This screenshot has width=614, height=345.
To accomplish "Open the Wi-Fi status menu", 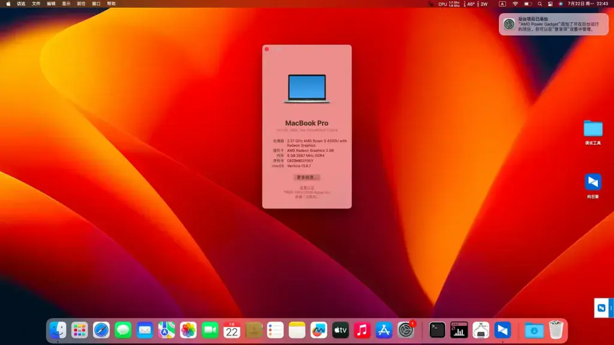I will (515, 4).
